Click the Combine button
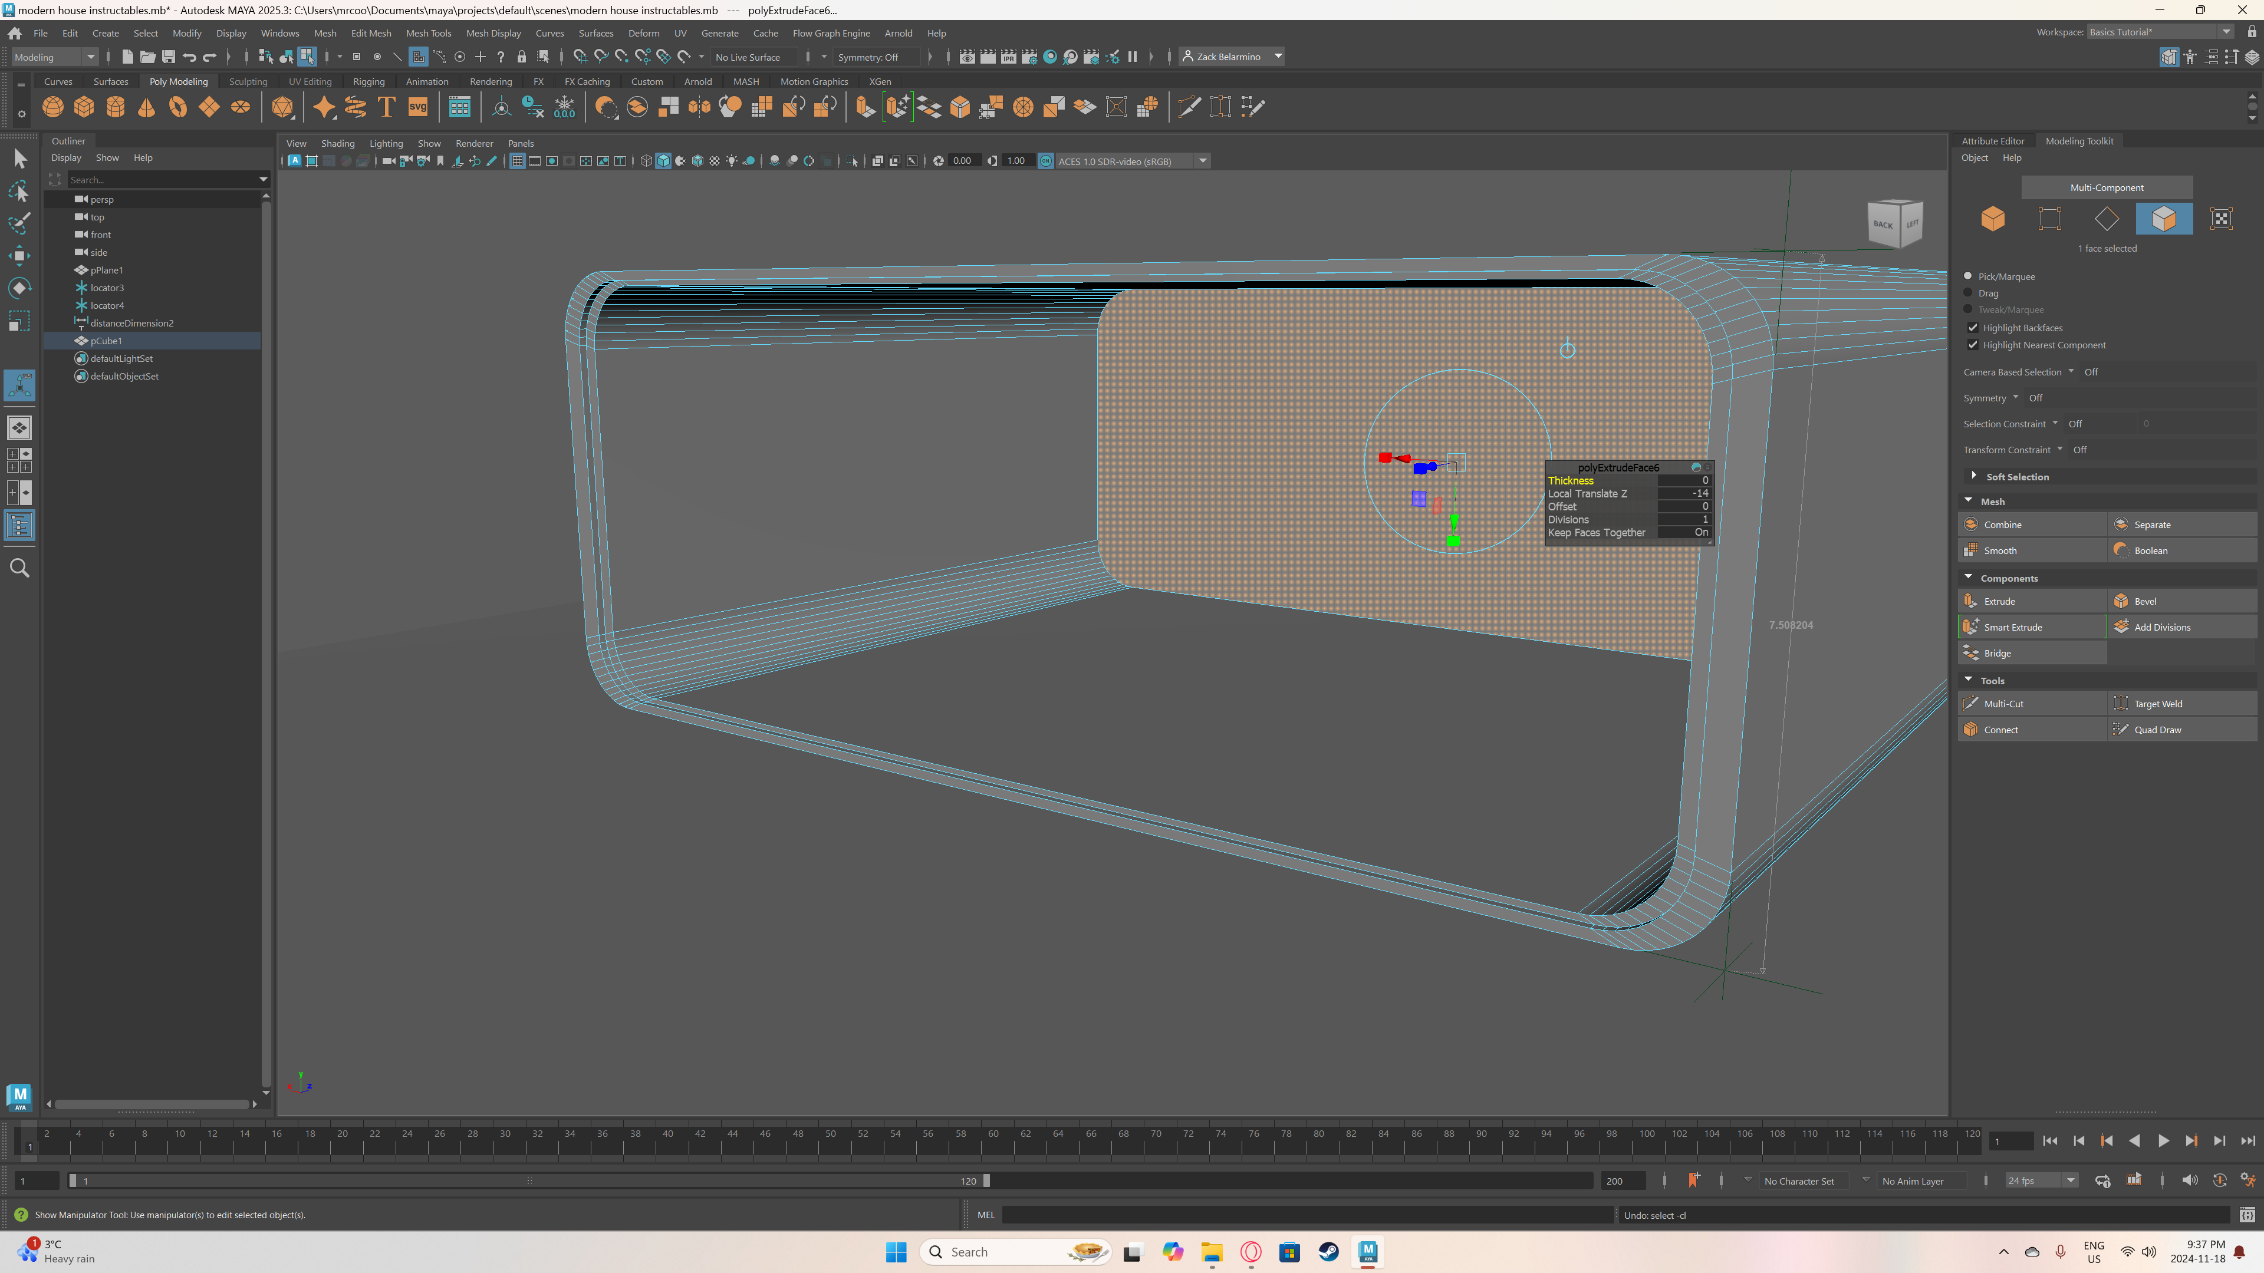2264x1273 pixels. click(x=2032, y=525)
